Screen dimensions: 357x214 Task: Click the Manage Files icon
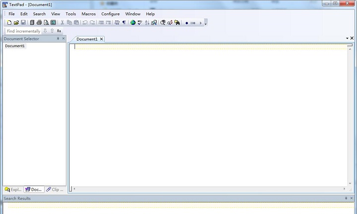[32, 22]
